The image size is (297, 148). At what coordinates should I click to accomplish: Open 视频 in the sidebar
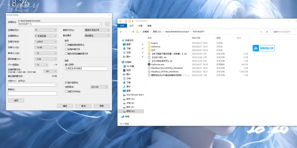(127, 70)
